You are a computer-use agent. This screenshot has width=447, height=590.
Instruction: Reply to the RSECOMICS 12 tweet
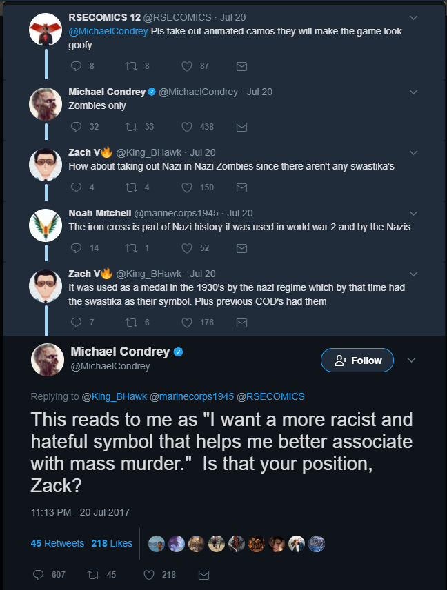point(77,66)
